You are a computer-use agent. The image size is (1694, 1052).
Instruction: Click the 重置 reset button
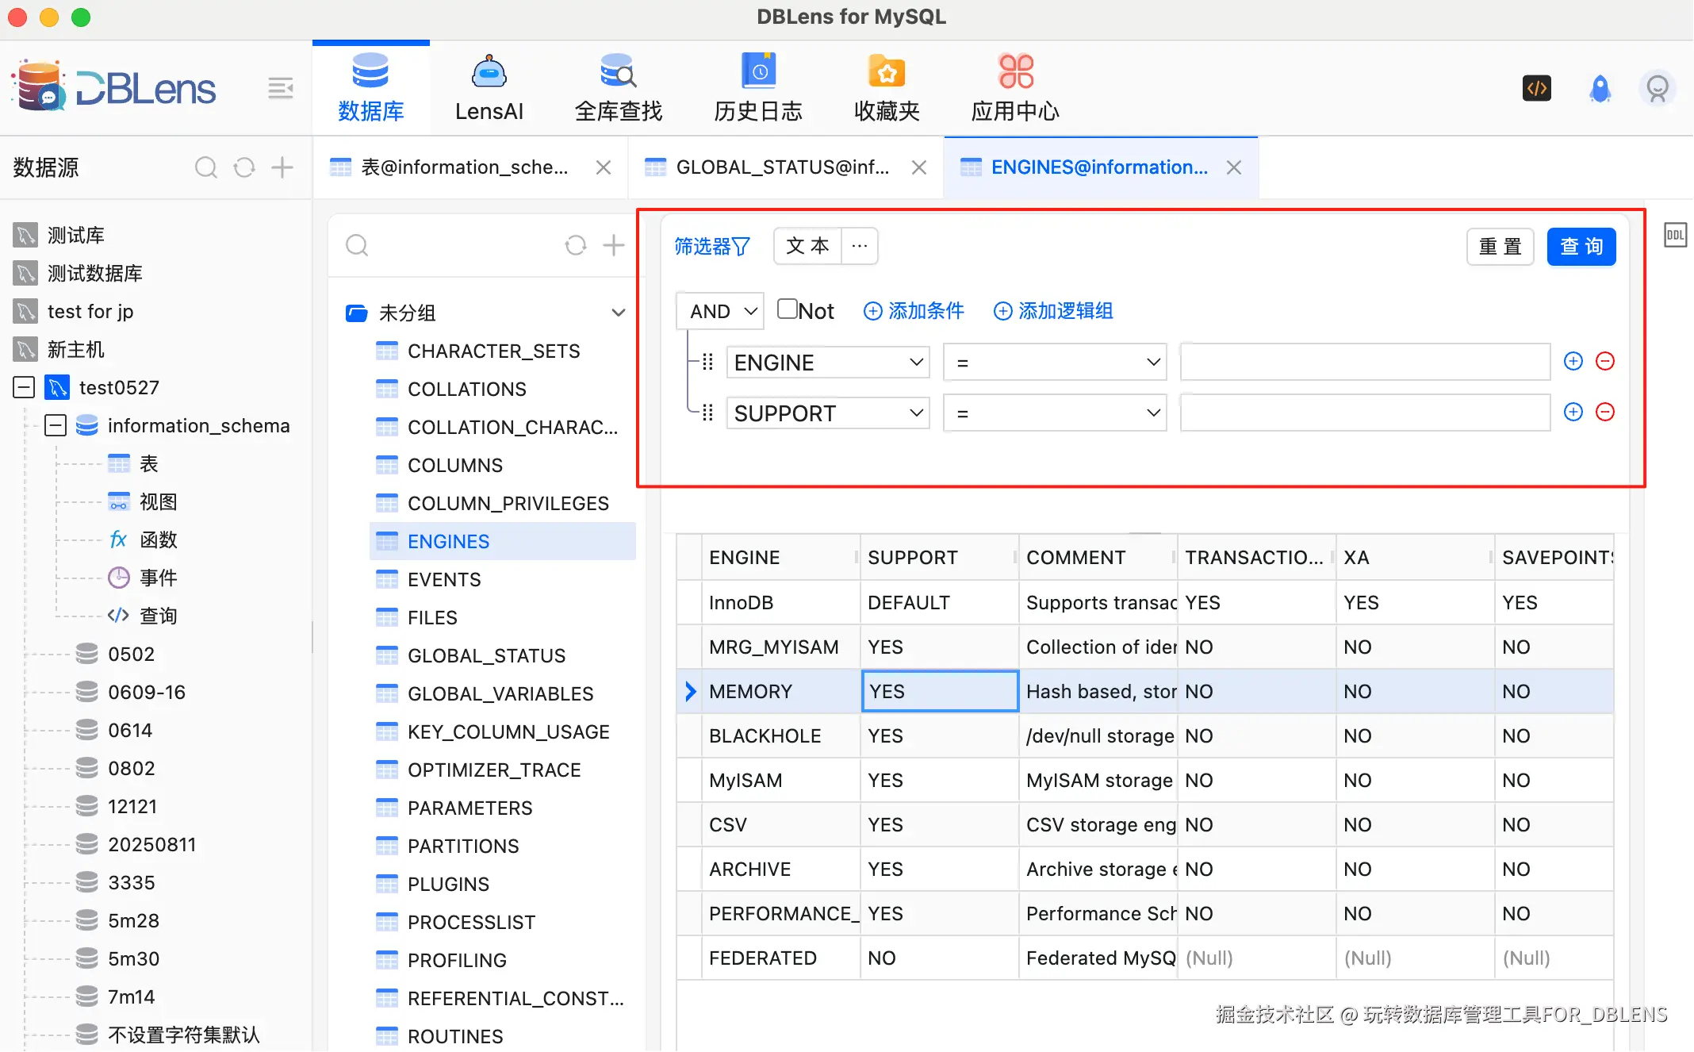pos(1500,247)
